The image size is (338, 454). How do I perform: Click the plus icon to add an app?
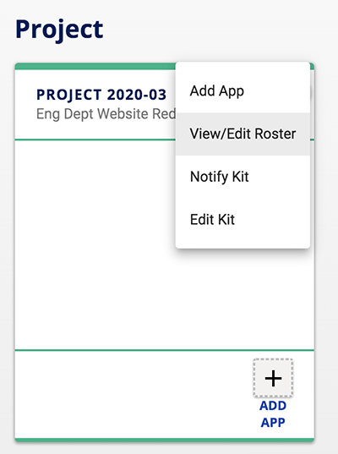click(x=273, y=378)
